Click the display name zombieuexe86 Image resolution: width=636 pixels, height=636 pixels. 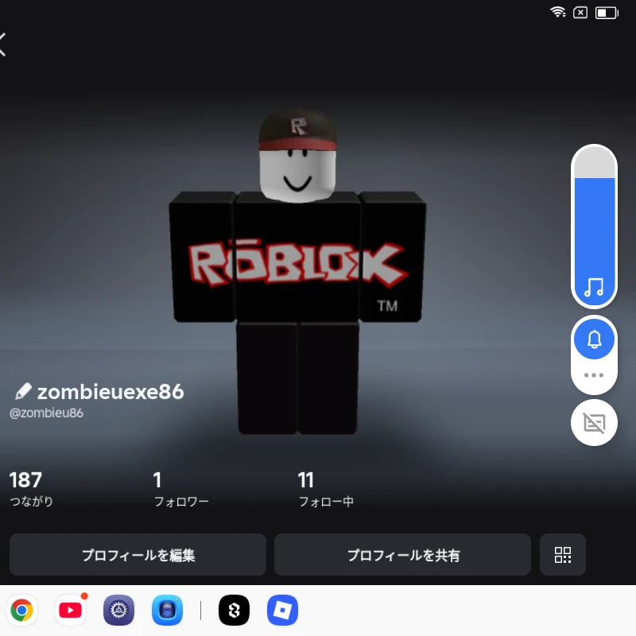tap(111, 392)
